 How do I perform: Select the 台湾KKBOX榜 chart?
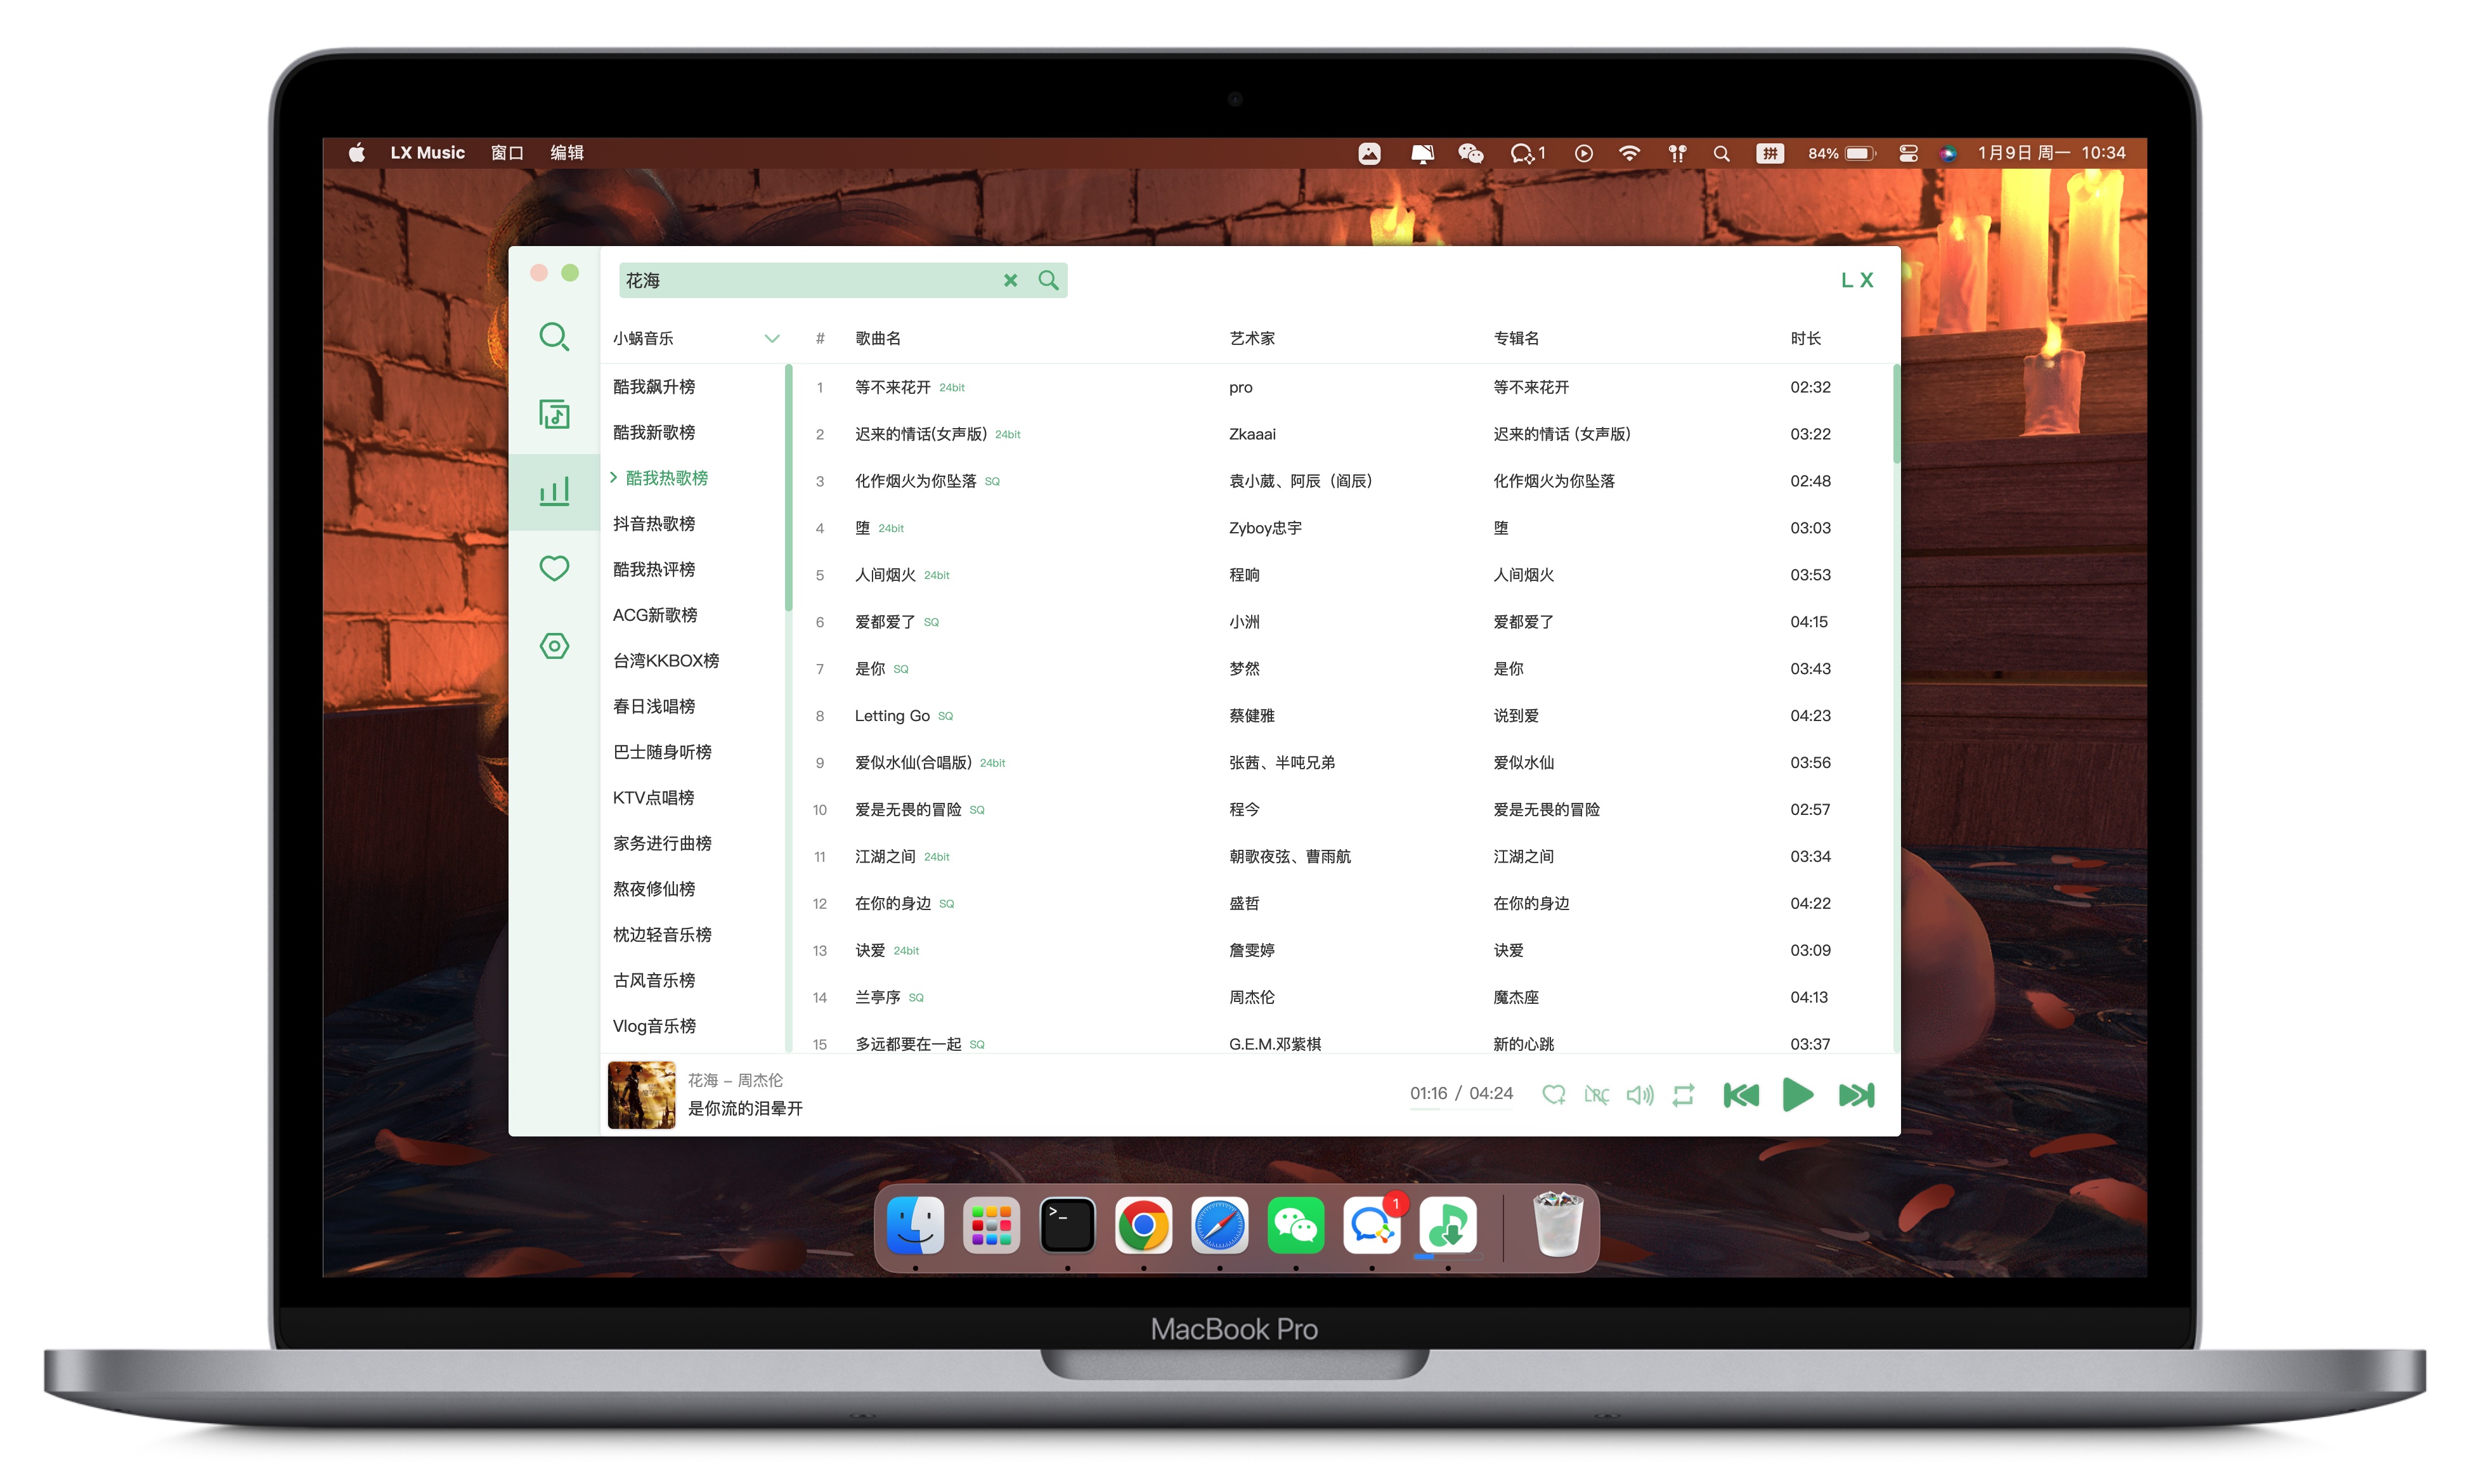(666, 660)
